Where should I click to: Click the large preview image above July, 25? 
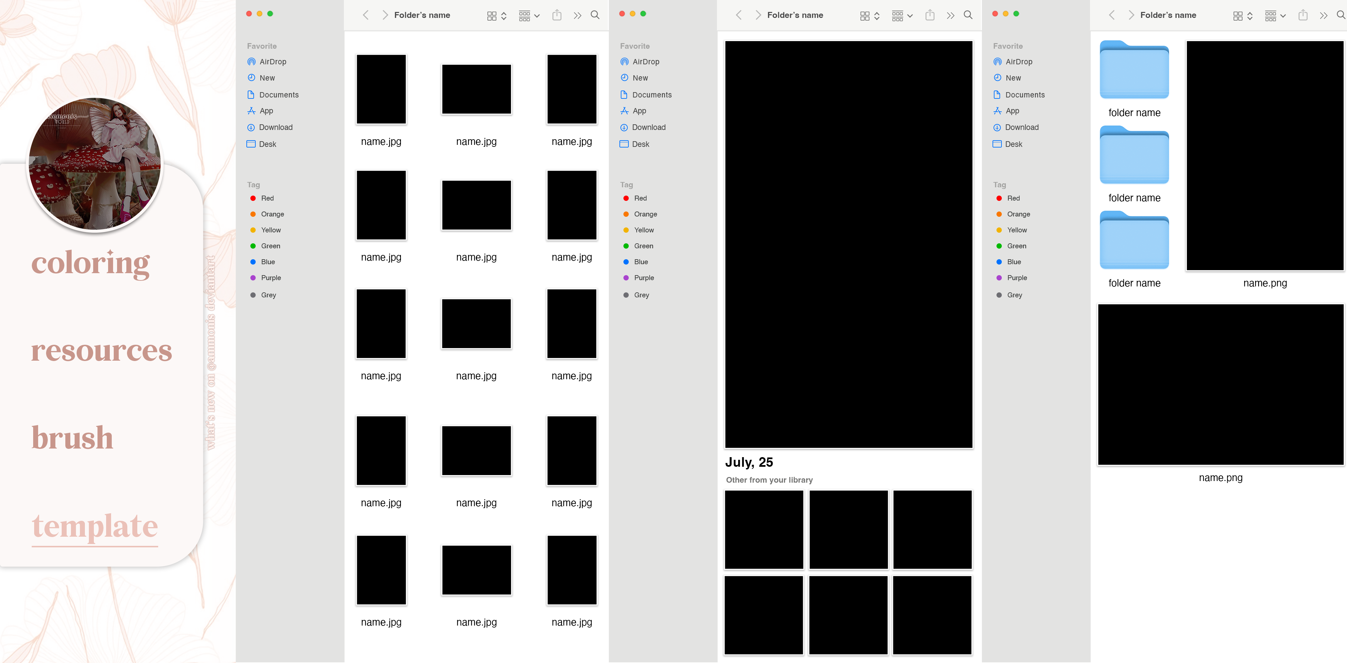(x=848, y=244)
